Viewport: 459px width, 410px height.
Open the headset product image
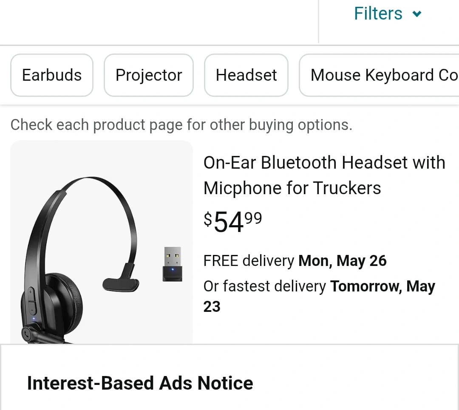coord(102,242)
